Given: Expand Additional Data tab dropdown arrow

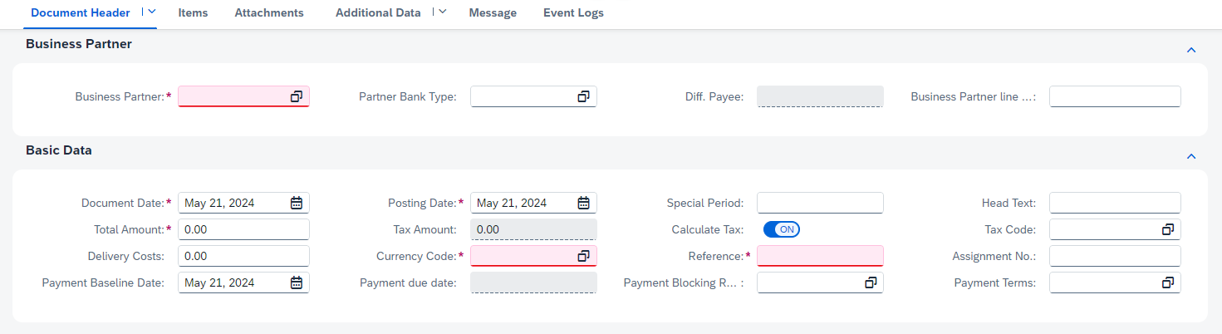Looking at the screenshot, I should (442, 12).
